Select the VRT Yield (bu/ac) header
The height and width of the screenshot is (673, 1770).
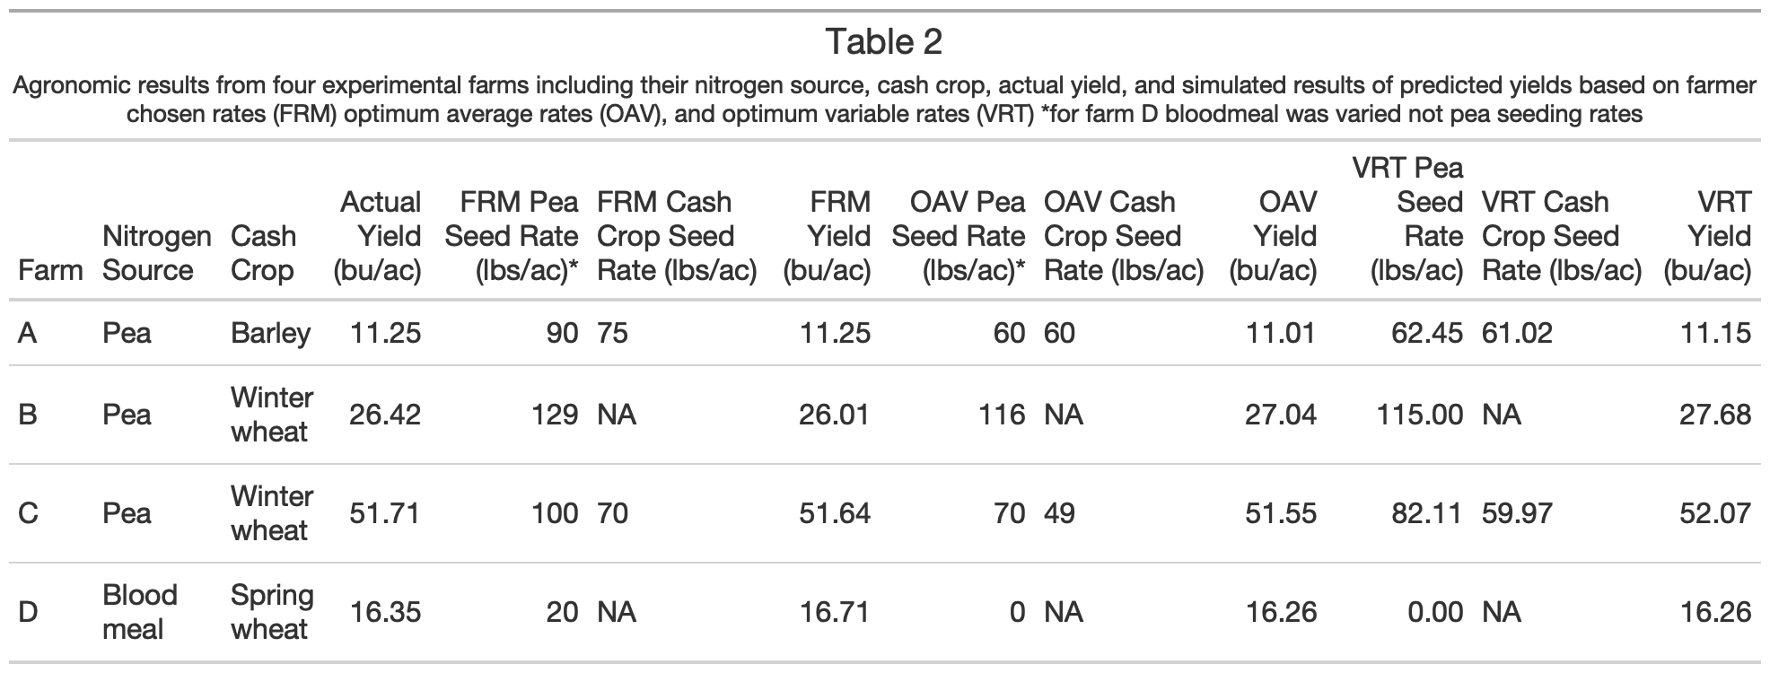click(1708, 236)
